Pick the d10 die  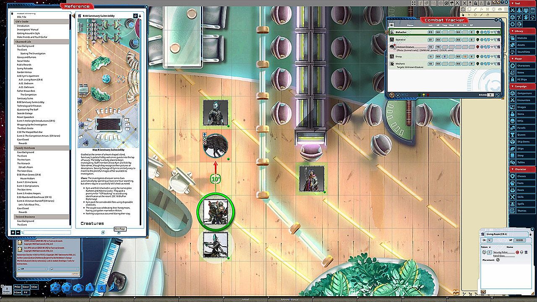coord(78,288)
